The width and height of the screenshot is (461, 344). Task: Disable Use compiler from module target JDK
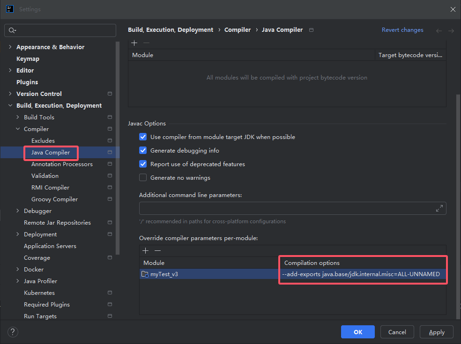point(143,137)
